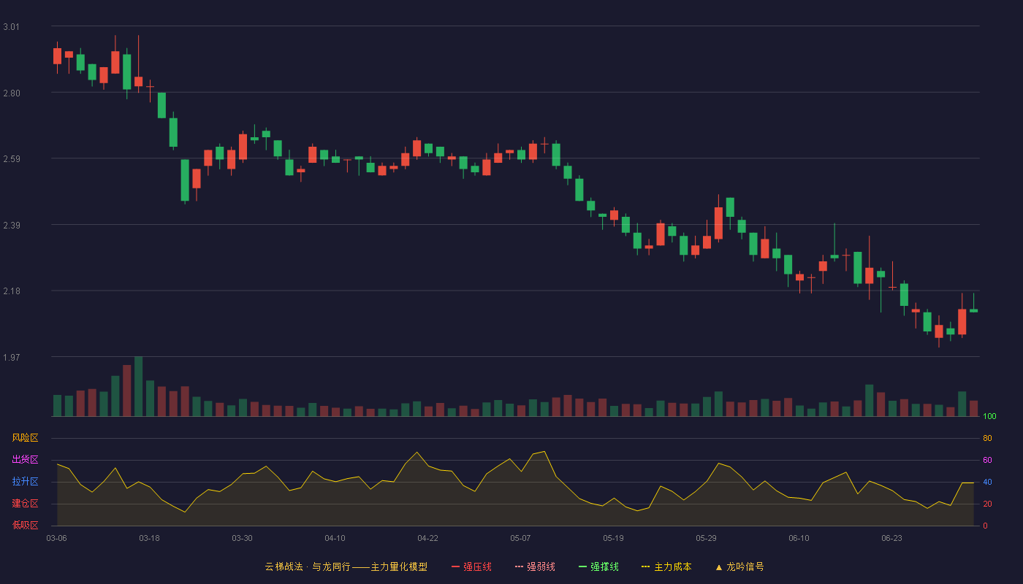Click the orange 80 indicator axis value

point(987,438)
